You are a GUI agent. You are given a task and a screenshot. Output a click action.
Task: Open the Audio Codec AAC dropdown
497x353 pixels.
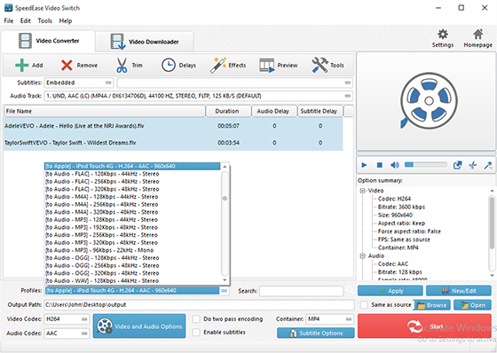[x=67, y=333]
